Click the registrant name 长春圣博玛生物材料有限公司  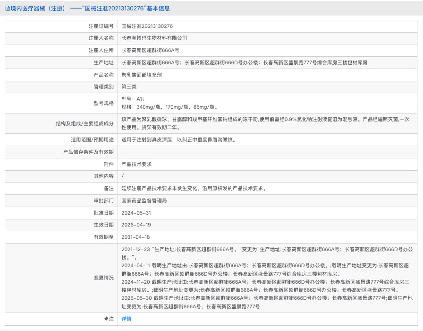coord(154,38)
